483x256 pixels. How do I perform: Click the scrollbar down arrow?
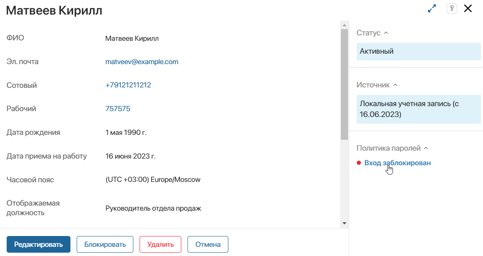(x=344, y=224)
